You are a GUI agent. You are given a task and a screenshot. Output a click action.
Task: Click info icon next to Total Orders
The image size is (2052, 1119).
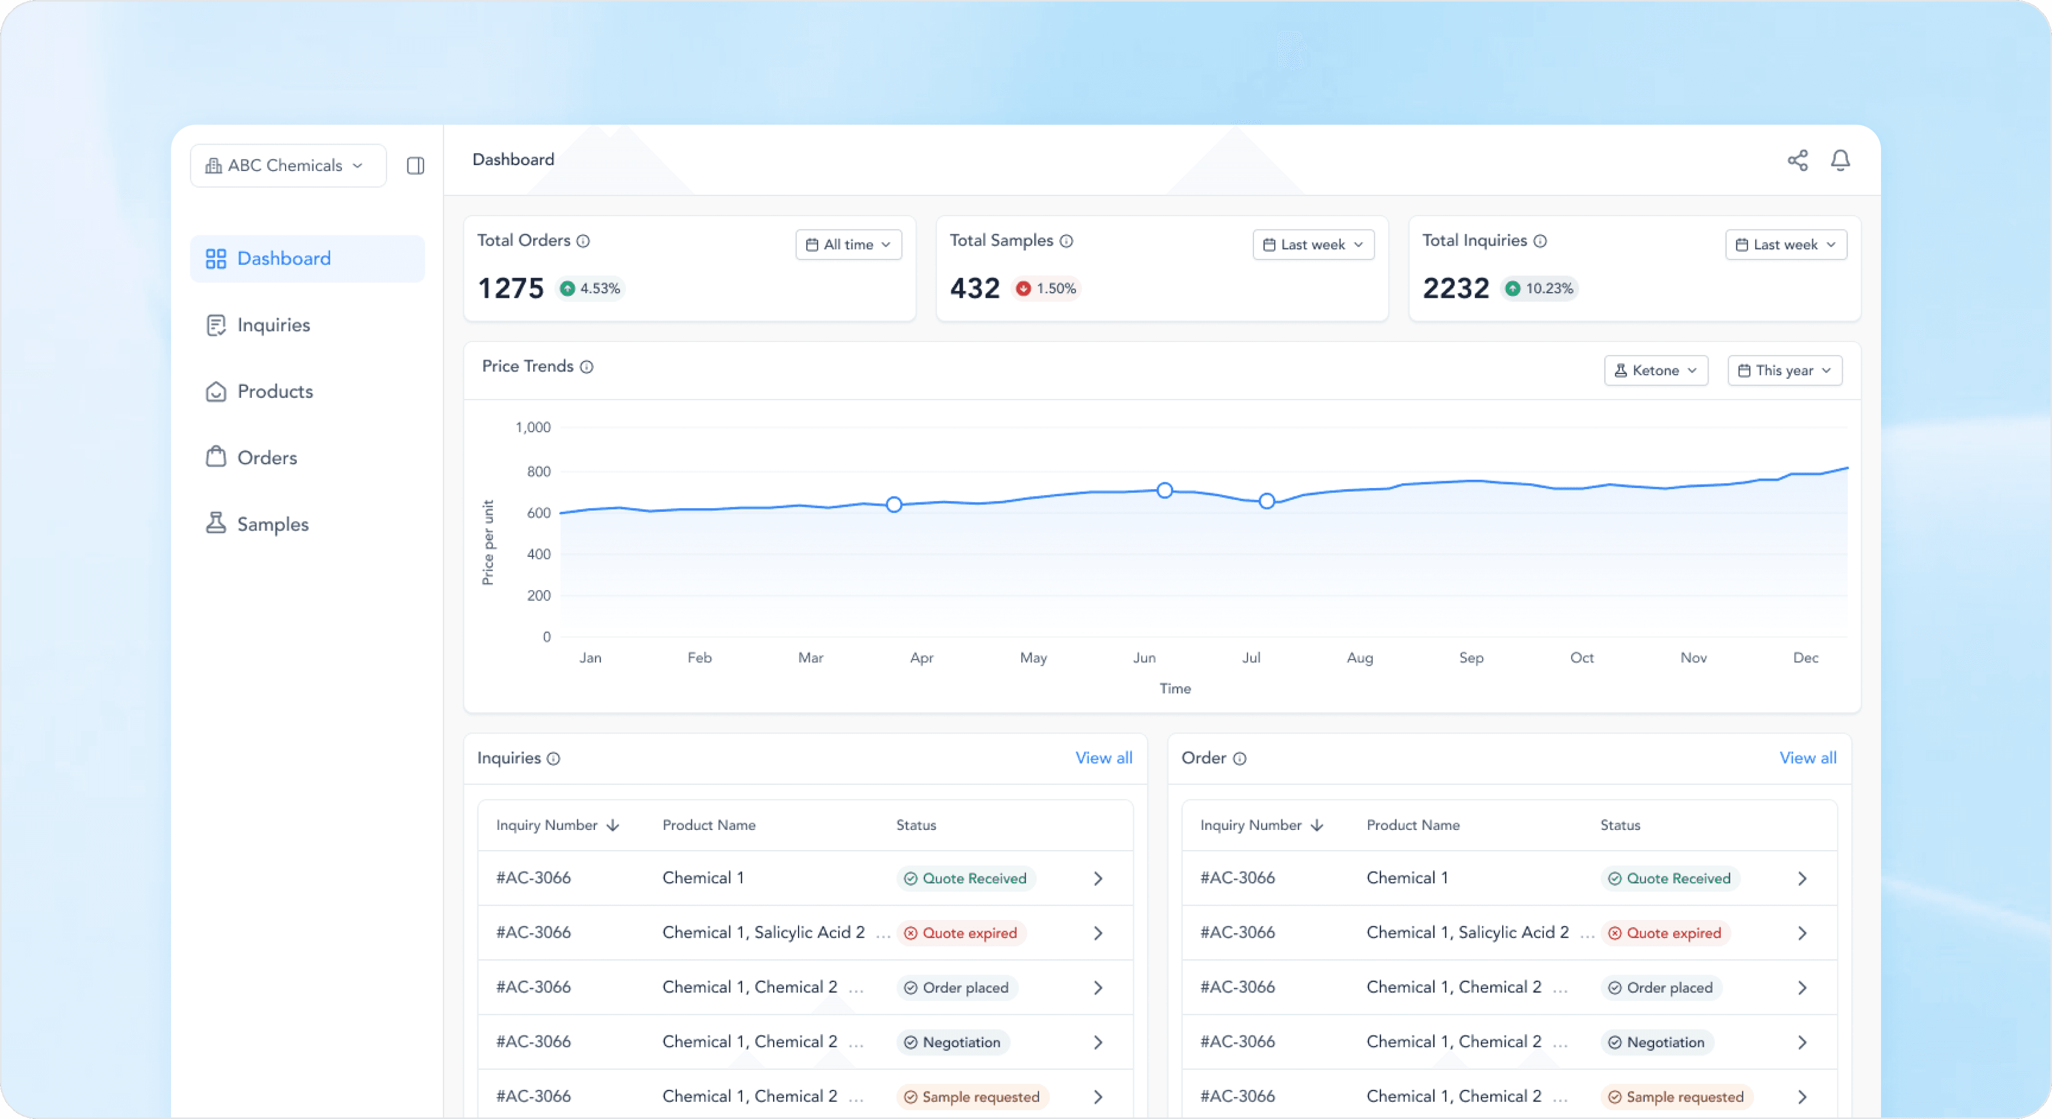pos(583,241)
